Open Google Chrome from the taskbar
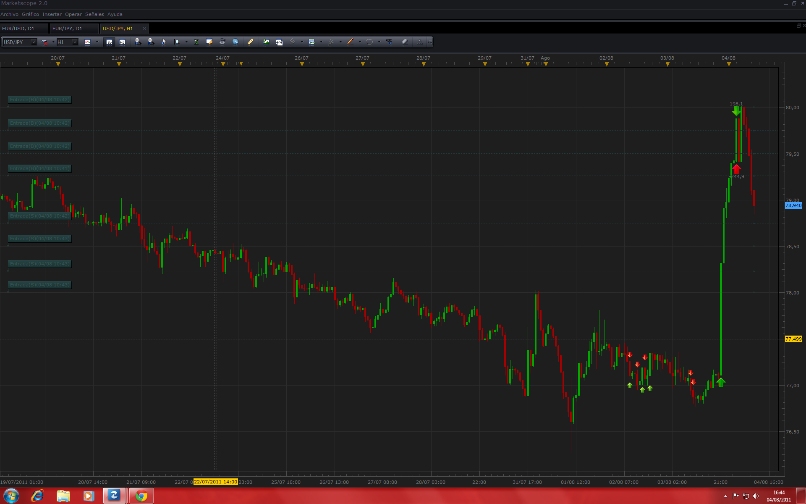Image resolution: width=806 pixels, height=504 pixels. (x=141, y=496)
